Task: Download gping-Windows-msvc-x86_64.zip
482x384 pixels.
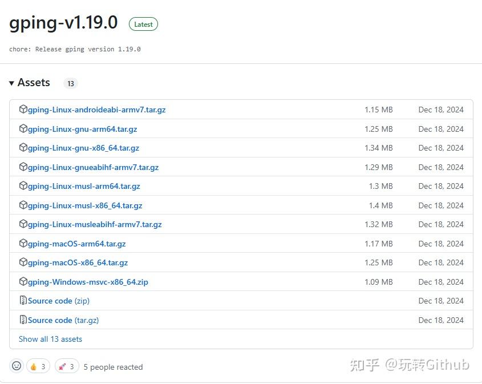Action: [x=88, y=282]
